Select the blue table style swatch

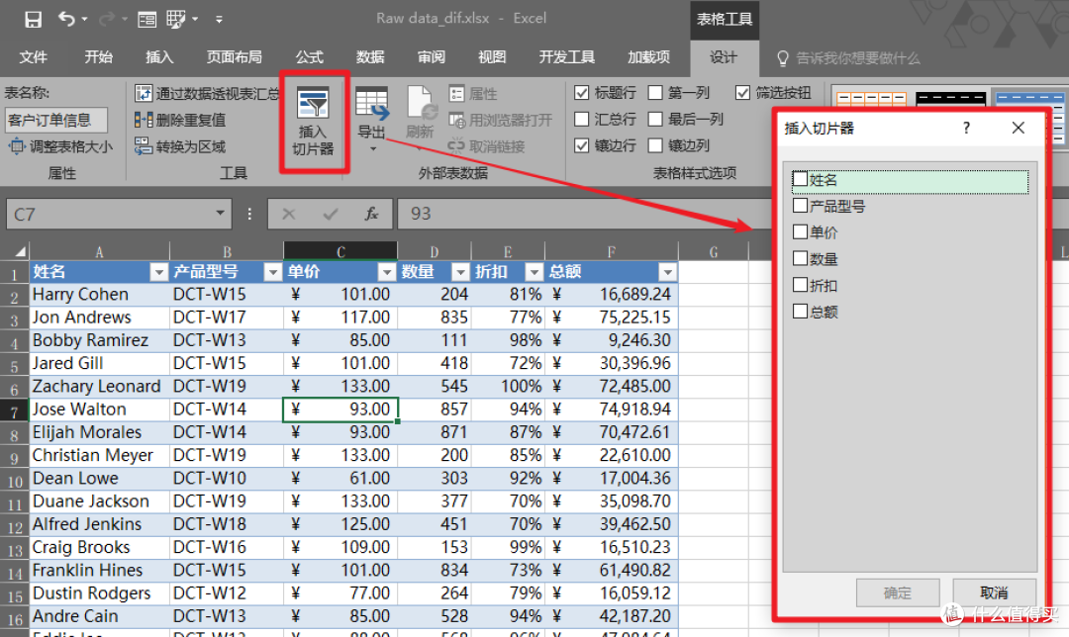click(1029, 100)
